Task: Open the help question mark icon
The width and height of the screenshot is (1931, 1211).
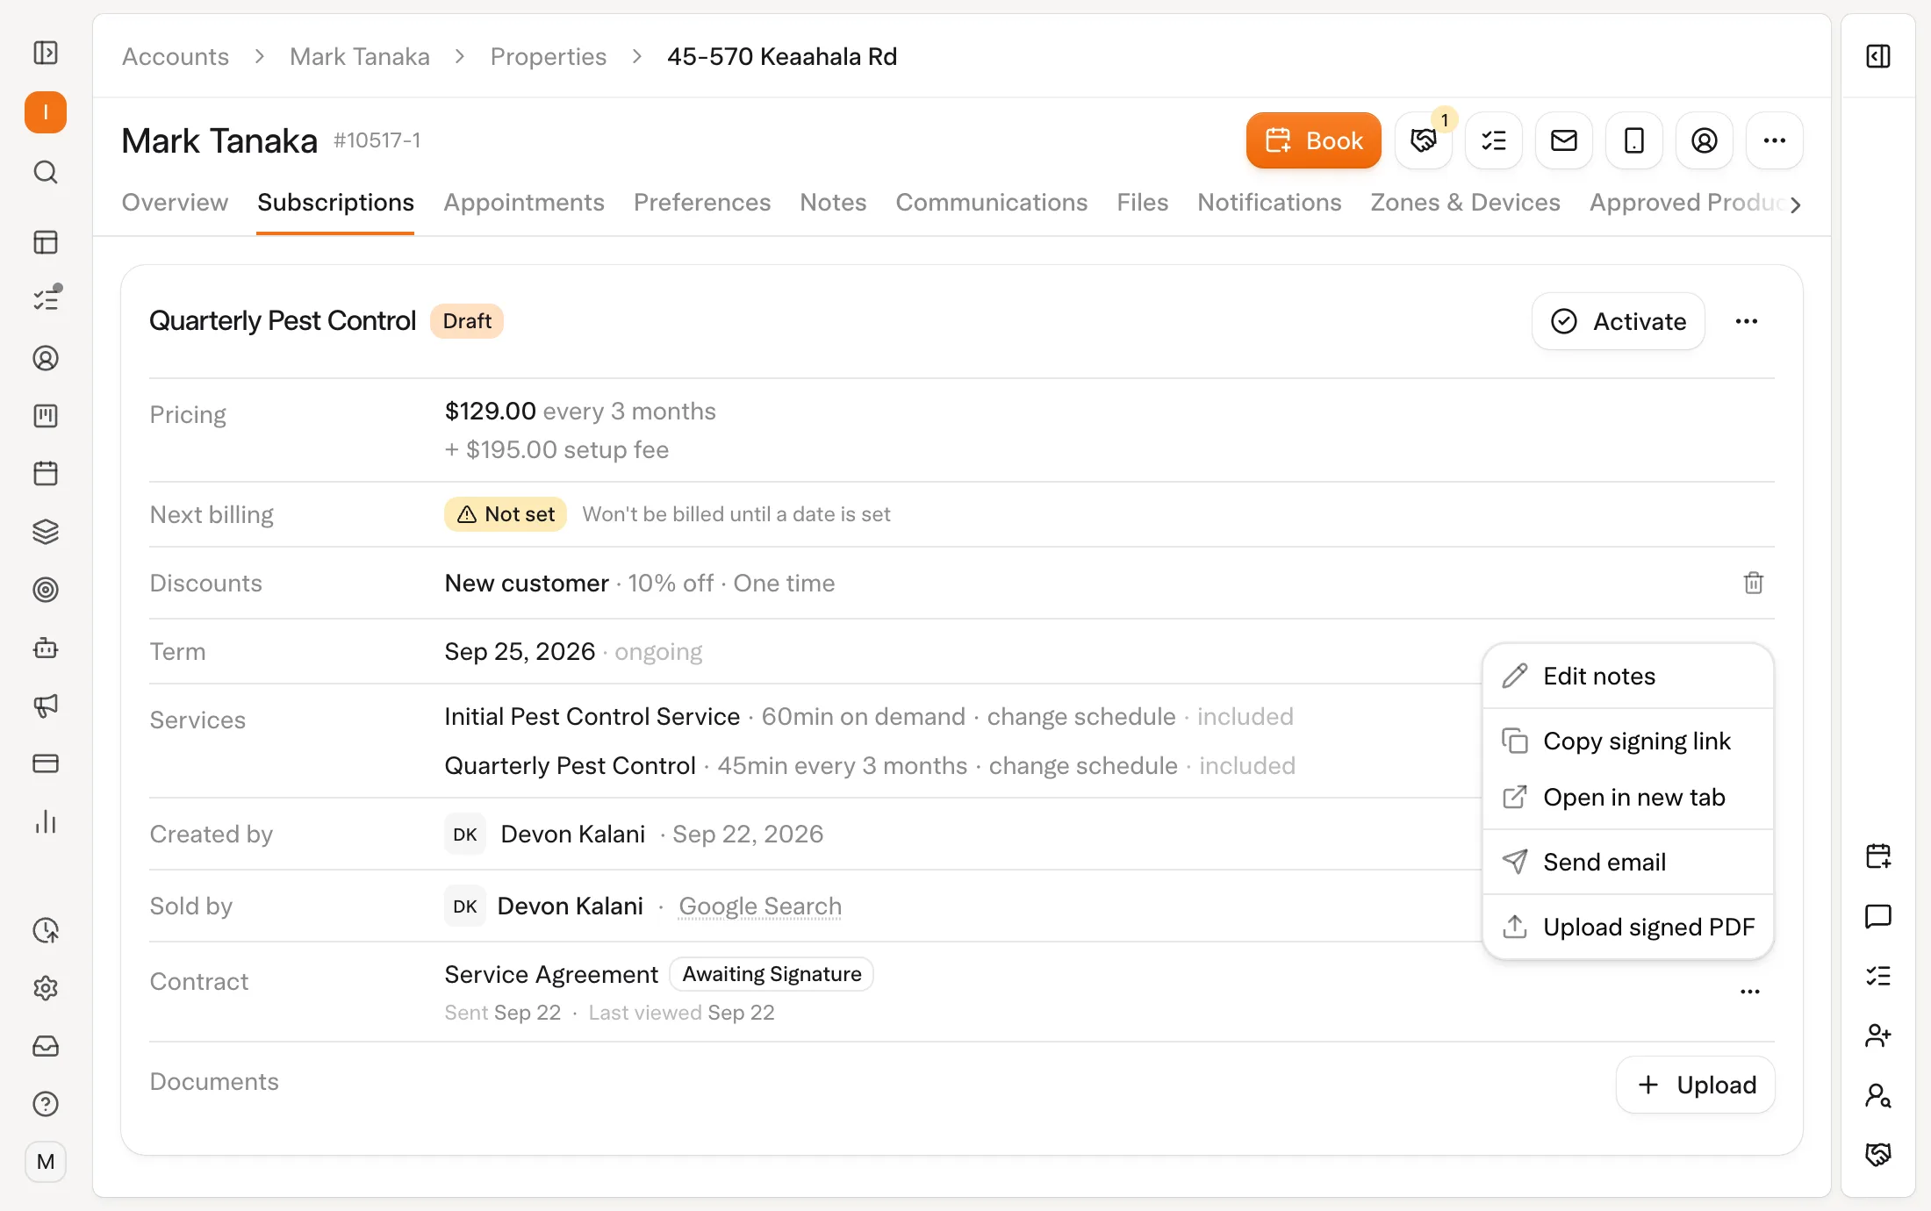Action: tap(46, 1104)
